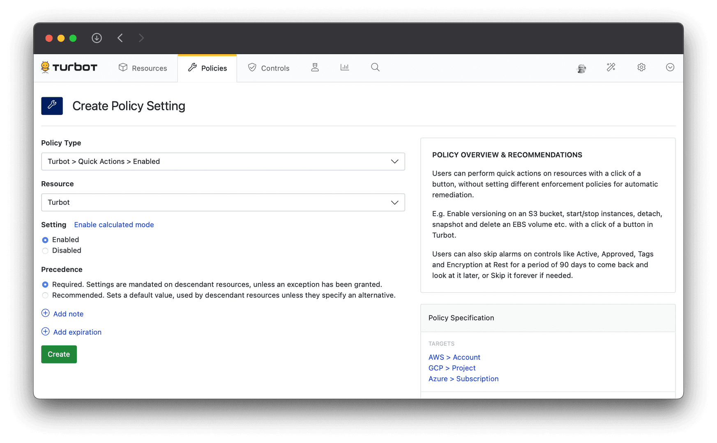The width and height of the screenshot is (717, 443).
Task: Click the circled chevron menu icon
Action: point(670,67)
